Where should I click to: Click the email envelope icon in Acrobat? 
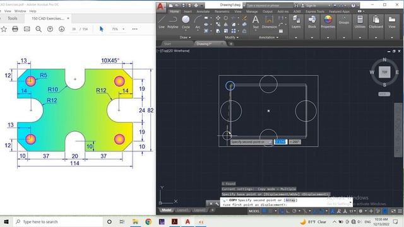tap(27, 29)
